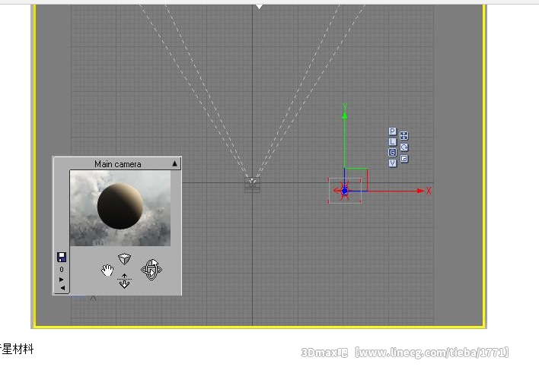Image resolution: width=539 pixels, height=367 pixels.
Task: Click the P coordinate mode button
Action: [x=393, y=131]
